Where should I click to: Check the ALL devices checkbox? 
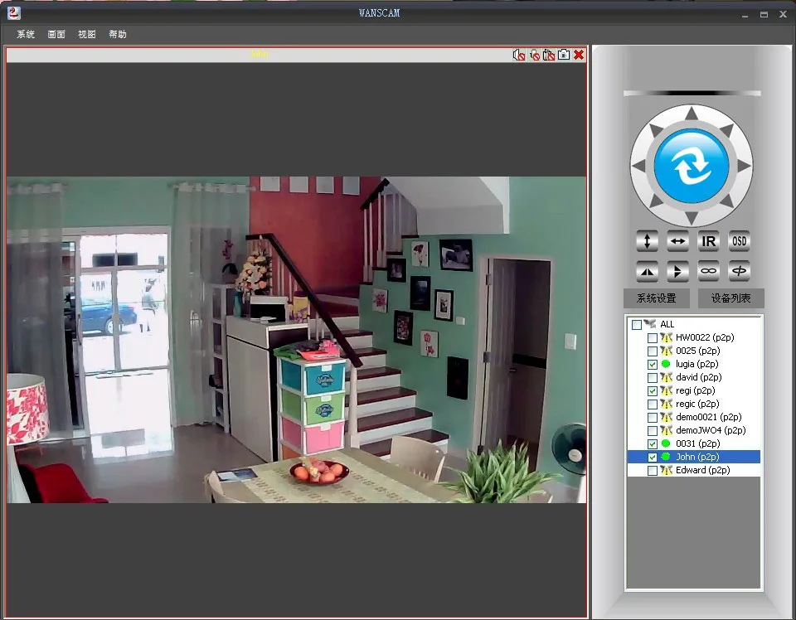point(637,325)
